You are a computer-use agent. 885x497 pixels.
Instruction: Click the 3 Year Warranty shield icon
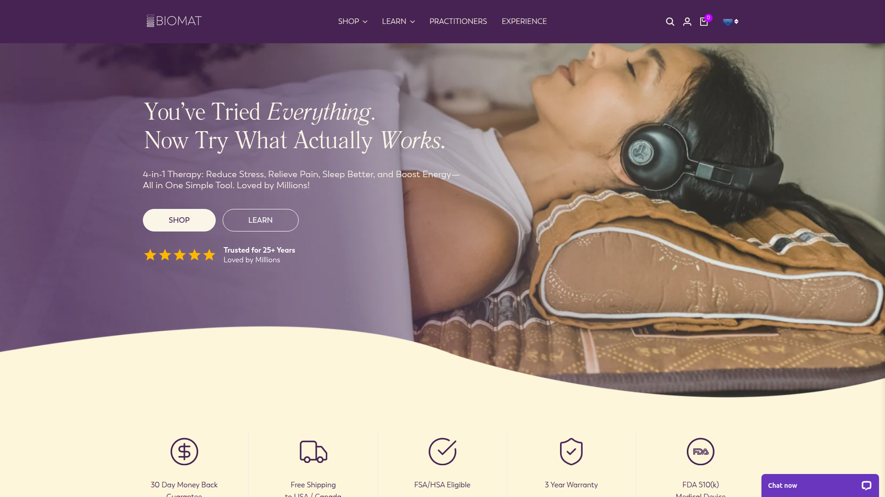click(572, 451)
